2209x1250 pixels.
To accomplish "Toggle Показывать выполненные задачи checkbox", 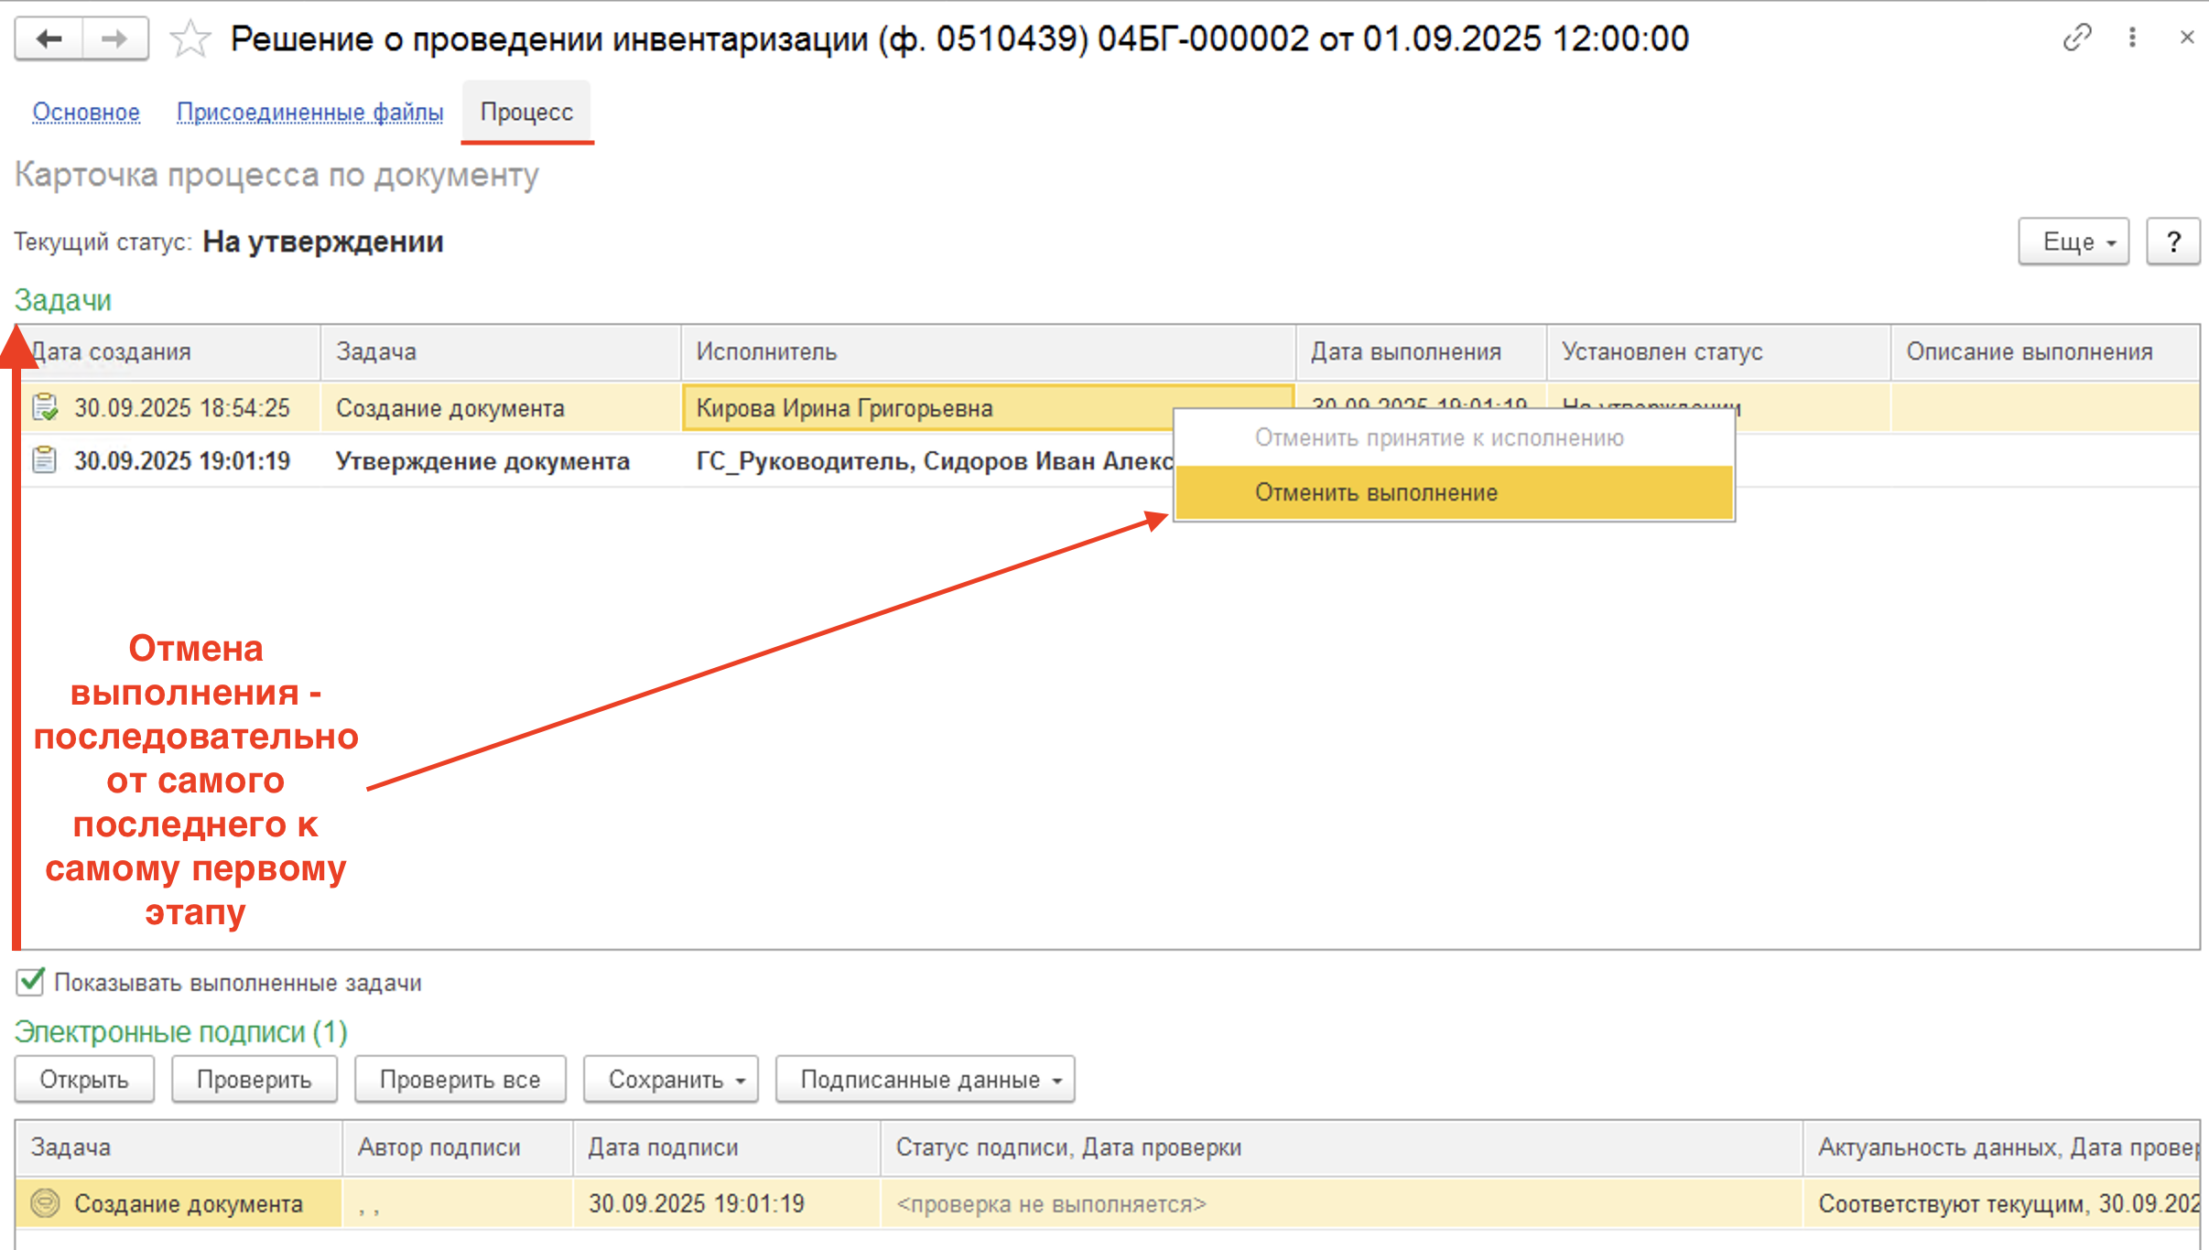I will point(30,982).
